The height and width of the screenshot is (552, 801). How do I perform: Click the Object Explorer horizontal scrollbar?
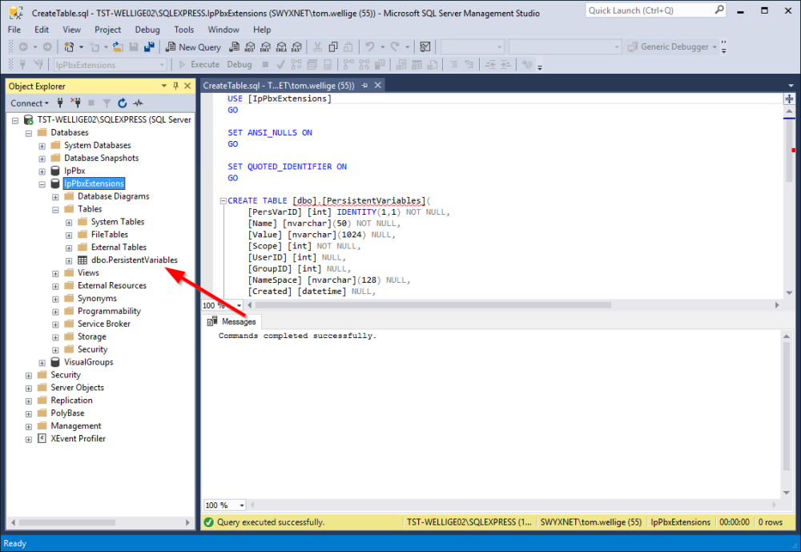click(x=67, y=522)
